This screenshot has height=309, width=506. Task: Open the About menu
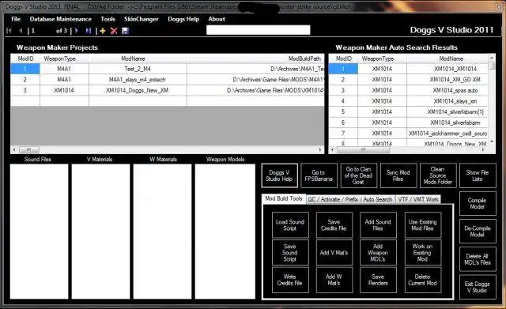click(217, 19)
